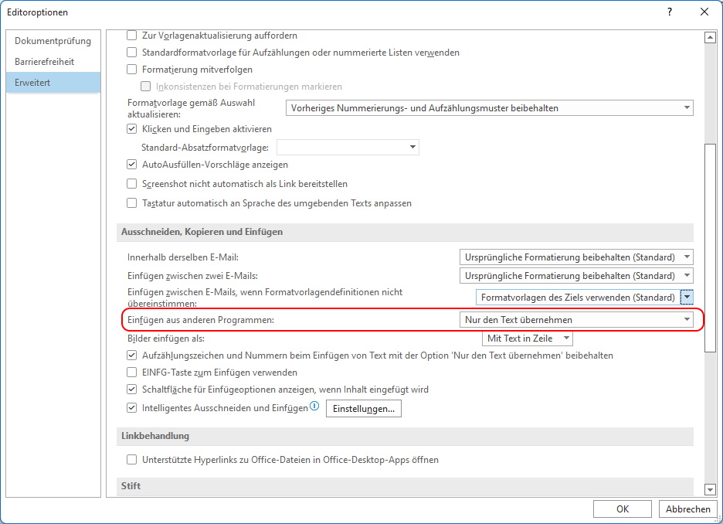Uncheck Intelligentes Ausschneiden und Einfügen
723x524 pixels.
coord(132,408)
